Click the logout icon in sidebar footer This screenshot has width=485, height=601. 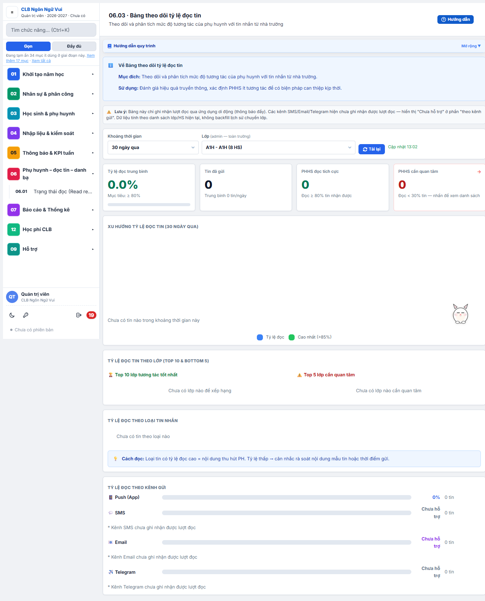tap(79, 315)
